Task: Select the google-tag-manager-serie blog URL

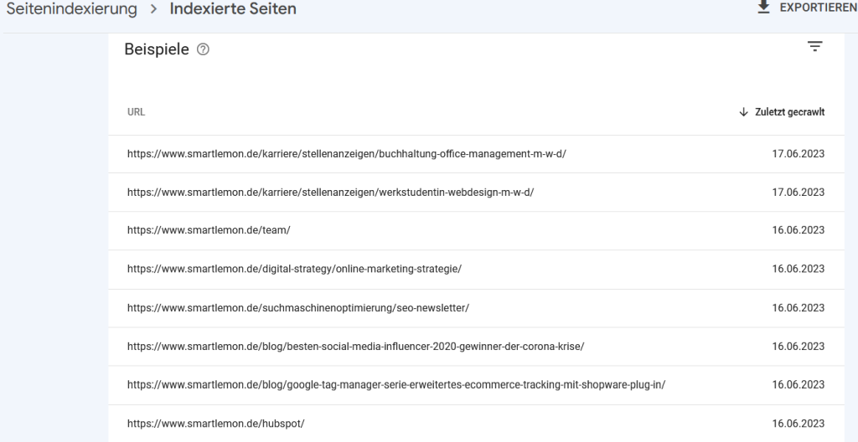Action: tap(396, 385)
